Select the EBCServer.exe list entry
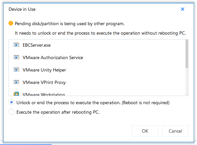The width and height of the screenshot is (197, 145). pyautogui.click(x=97, y=45)
